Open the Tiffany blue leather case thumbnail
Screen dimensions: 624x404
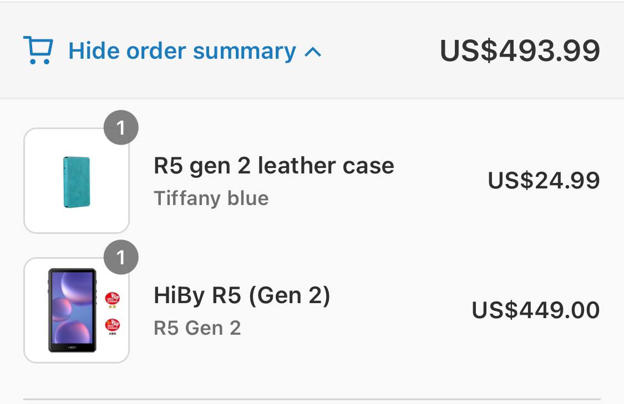tap(77, 181)
